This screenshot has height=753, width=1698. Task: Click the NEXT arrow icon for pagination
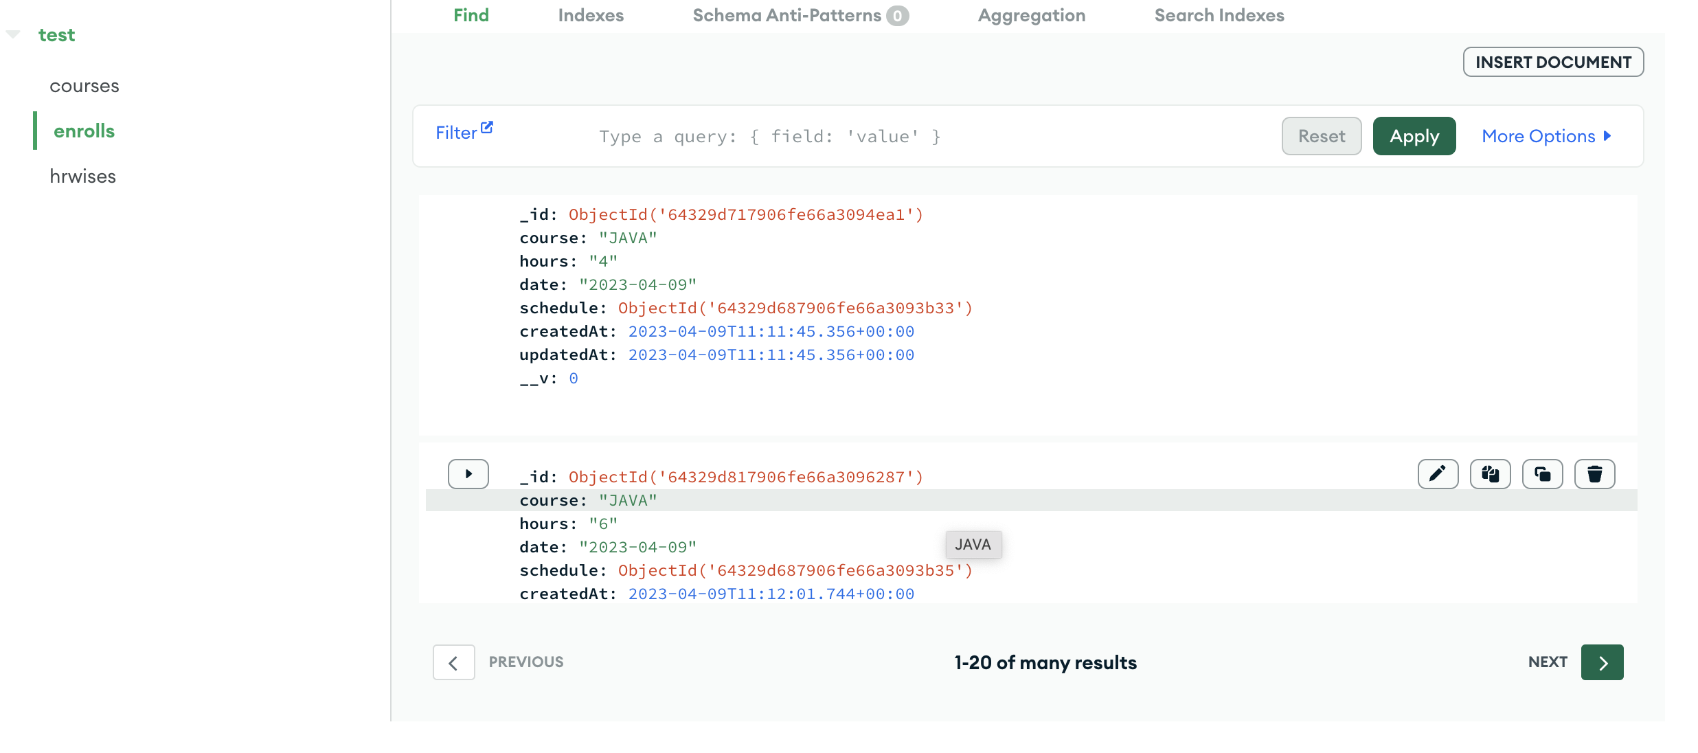(x=1603, y=662)
